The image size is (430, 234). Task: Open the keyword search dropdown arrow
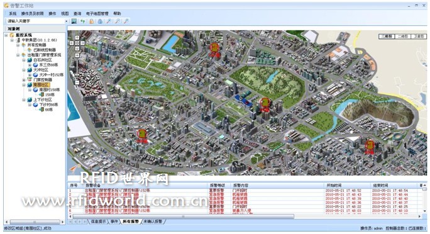click(x=66, y=21)
